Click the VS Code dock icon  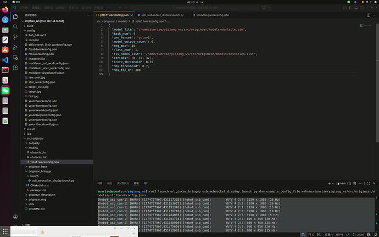coord(5,60)
